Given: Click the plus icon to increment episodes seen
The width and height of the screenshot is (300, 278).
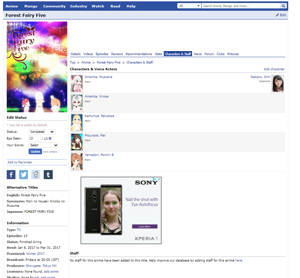Looking at the screenshot, I should (50, 138).
